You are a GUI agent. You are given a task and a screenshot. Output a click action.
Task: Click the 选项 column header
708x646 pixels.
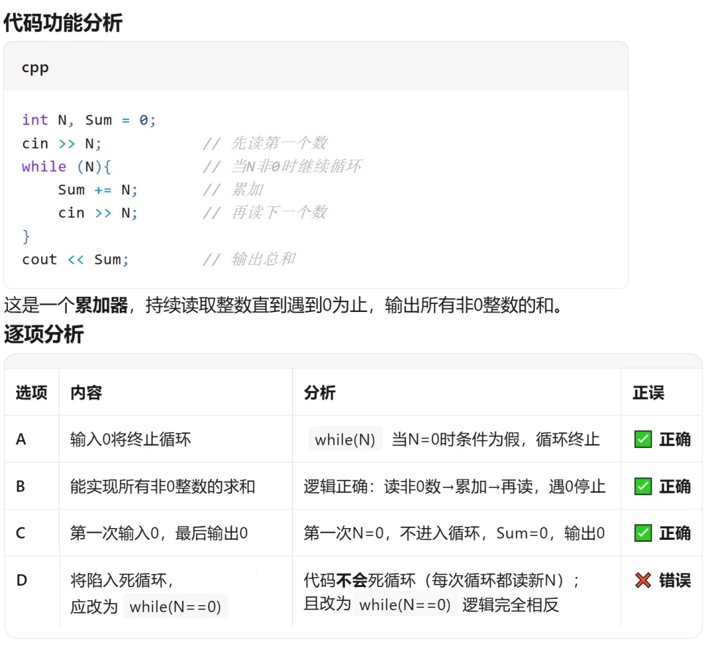[31, 392]
